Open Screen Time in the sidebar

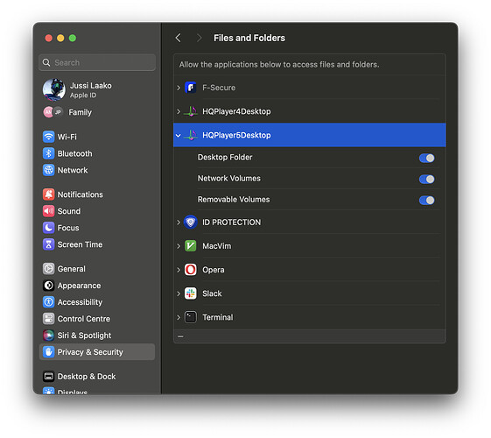point(97,244)
